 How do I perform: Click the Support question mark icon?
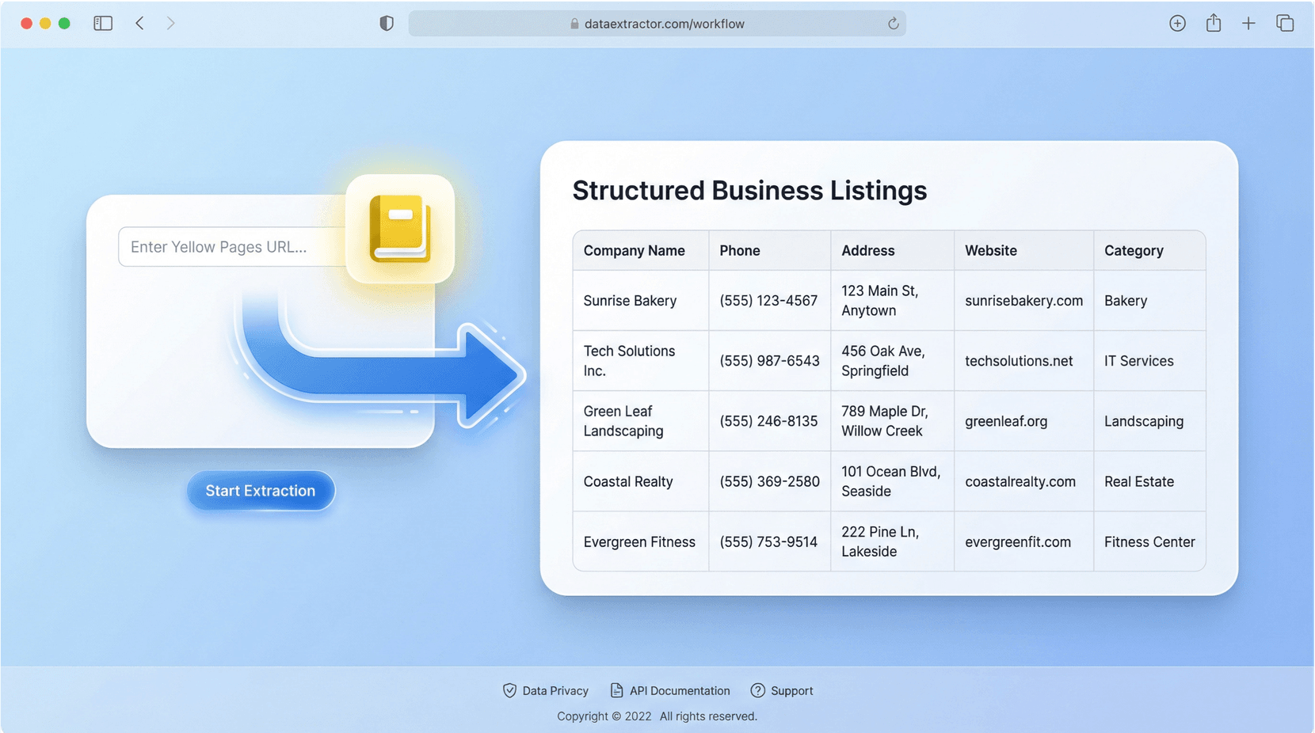(757, 690)
